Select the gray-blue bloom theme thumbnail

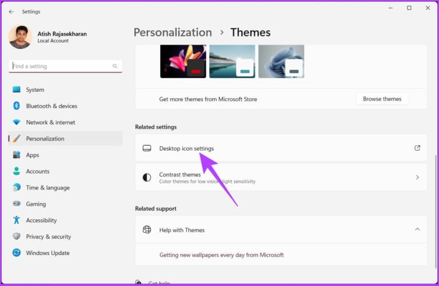281,61
